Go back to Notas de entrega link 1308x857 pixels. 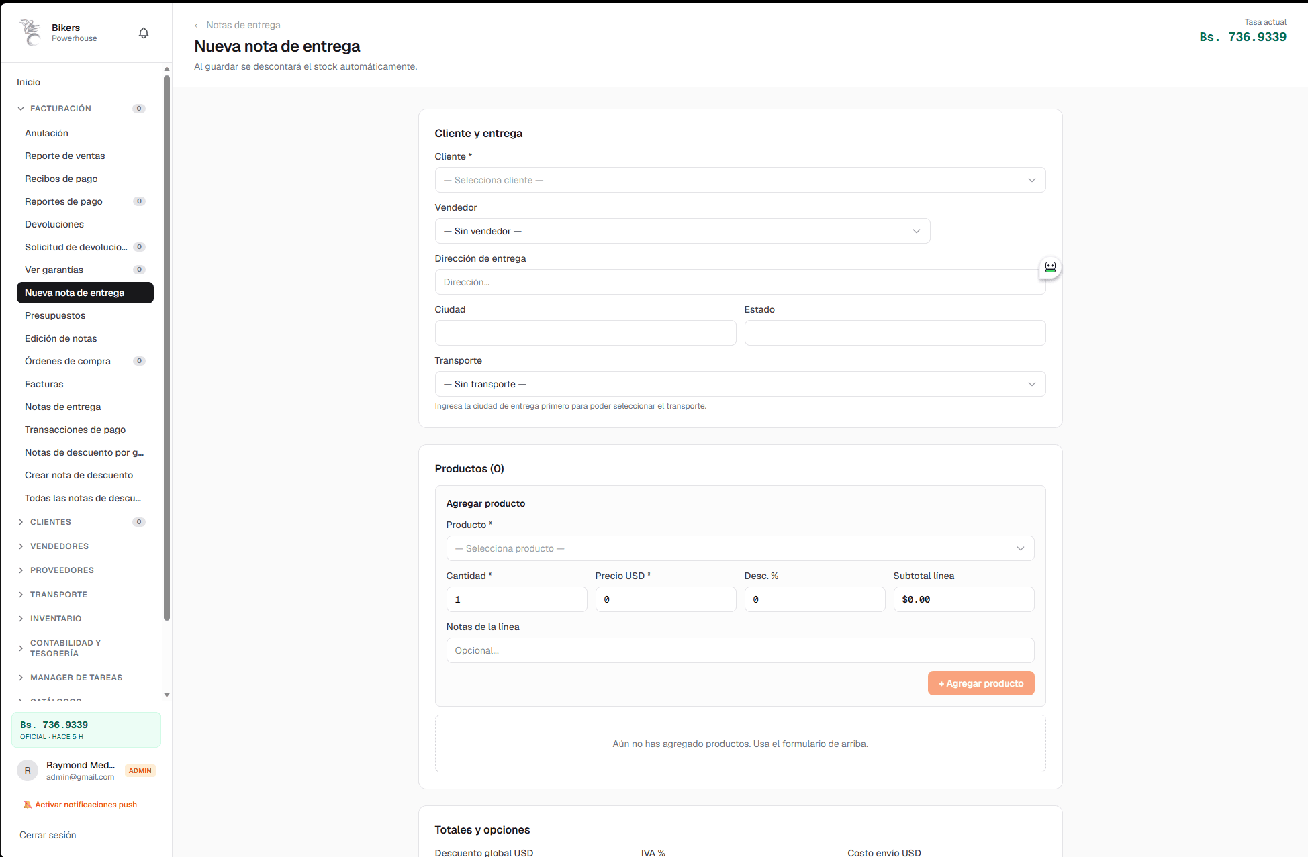237,25
